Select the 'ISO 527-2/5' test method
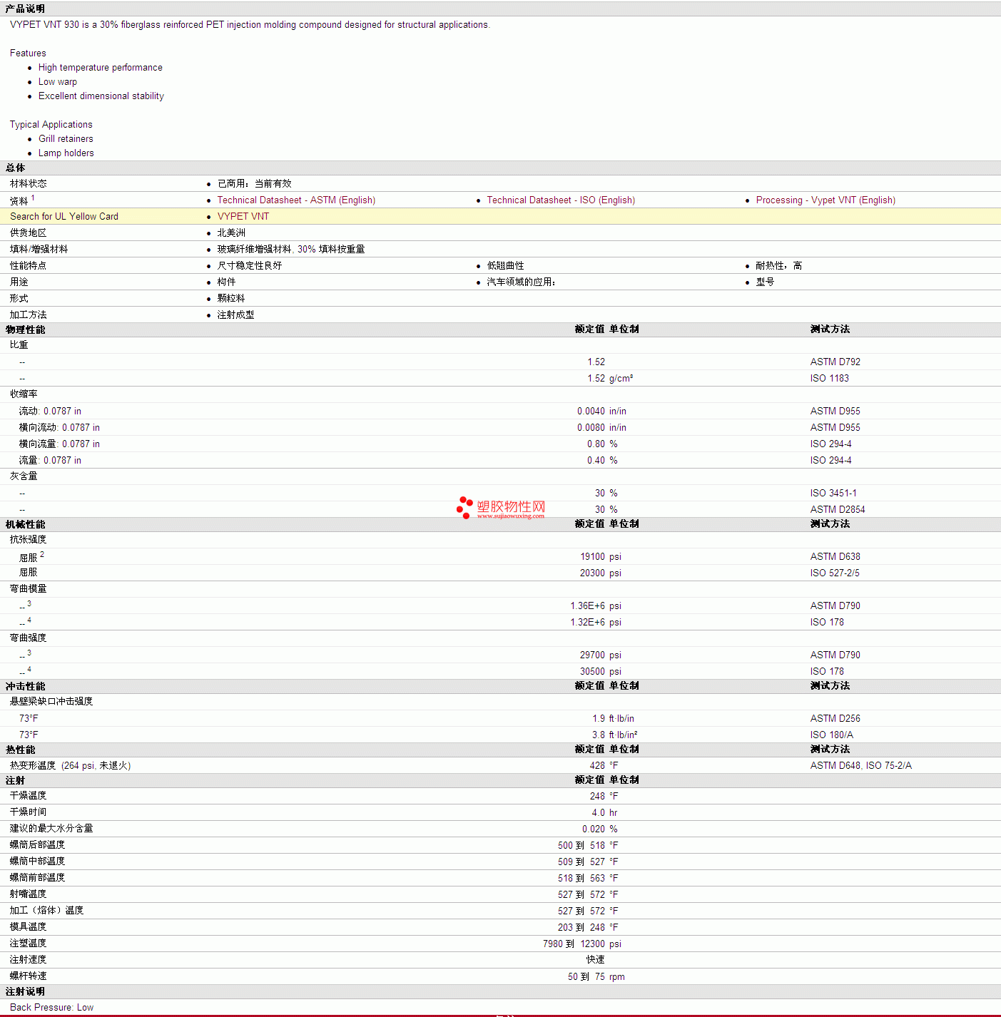 [835, 573]
